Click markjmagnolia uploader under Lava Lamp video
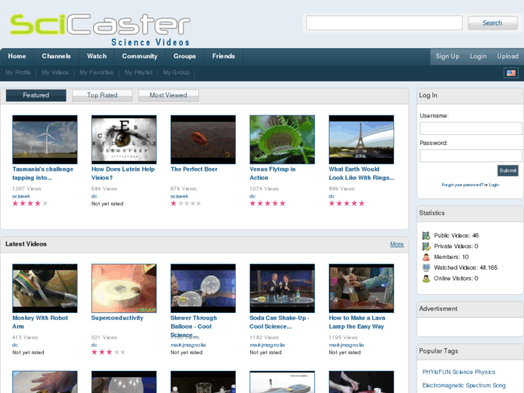This screenshot has height=393, width=524. coord(346,345)
